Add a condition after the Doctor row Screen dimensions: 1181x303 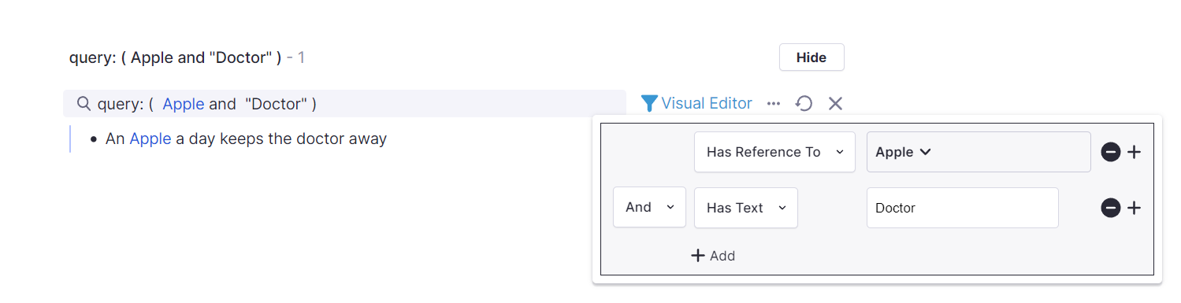(x=1134, y=208)
